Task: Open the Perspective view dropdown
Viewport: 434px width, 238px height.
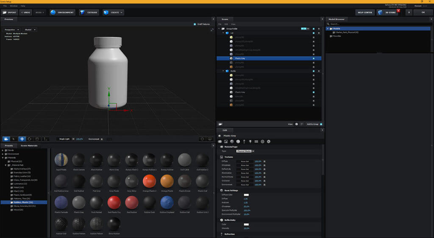Action: (x=11, y=30)
